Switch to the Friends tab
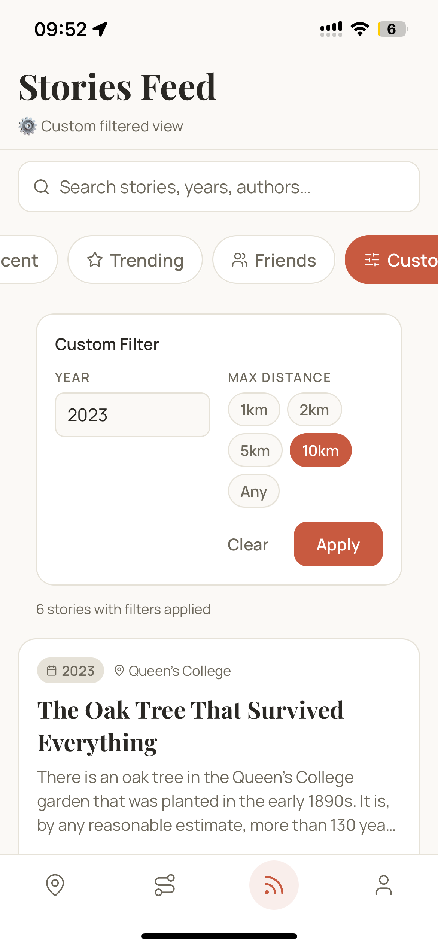The width and height of the screenshot is (438, 948). 274,260
